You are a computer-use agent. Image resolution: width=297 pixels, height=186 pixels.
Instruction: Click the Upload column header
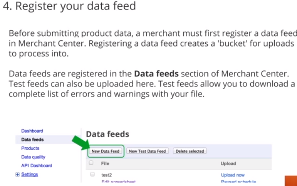[228, 164]
